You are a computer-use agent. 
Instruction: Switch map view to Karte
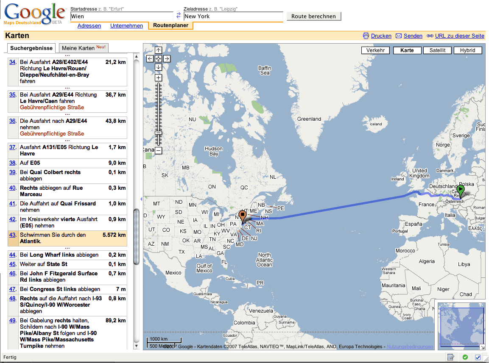(407, 50)
